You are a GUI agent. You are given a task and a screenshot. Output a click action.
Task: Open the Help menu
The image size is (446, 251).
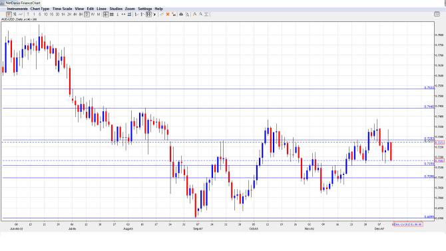click(x=158, y=9)
